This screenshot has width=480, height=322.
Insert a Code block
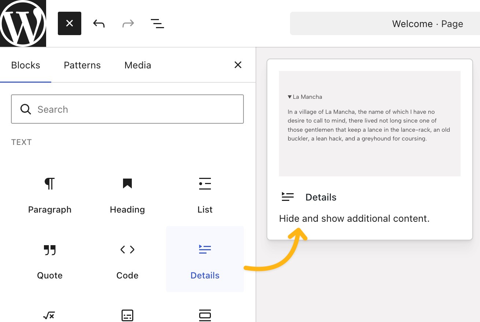click(x=127, y=259)
